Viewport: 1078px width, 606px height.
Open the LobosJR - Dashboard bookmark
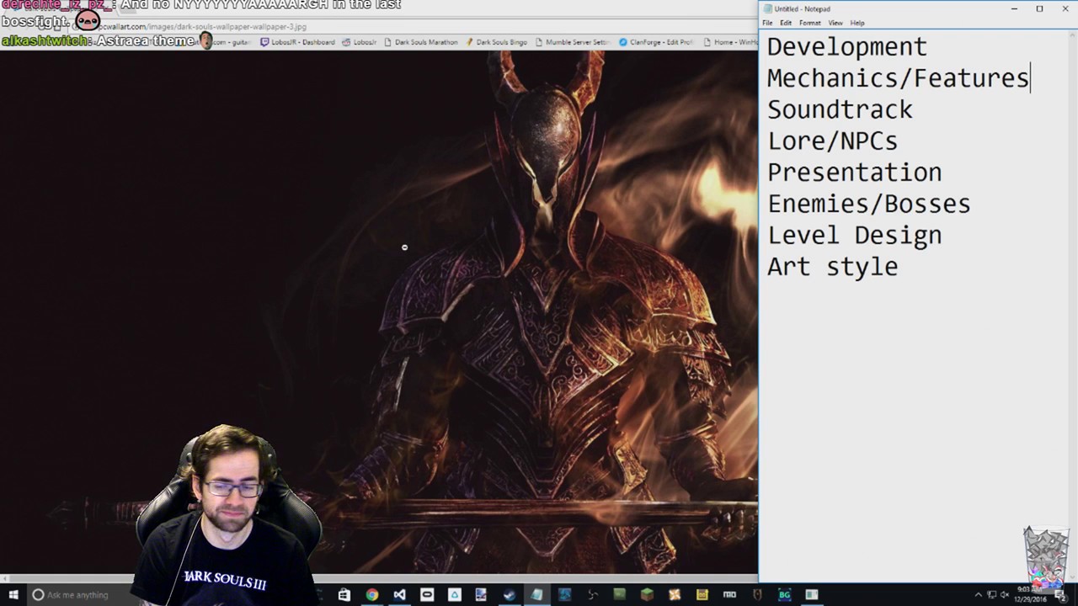coord(297,42)
